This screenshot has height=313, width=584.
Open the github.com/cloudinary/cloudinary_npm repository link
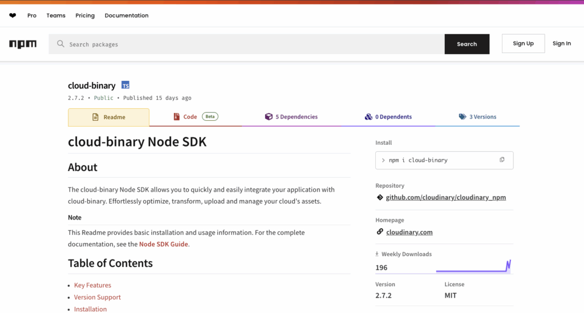point(446,197)
